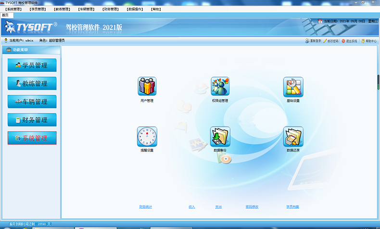This screenshot has width=380, height=229.
Task: Launch the 数据还原 icon
Action: pyautogui.click(x=293, y=136)
